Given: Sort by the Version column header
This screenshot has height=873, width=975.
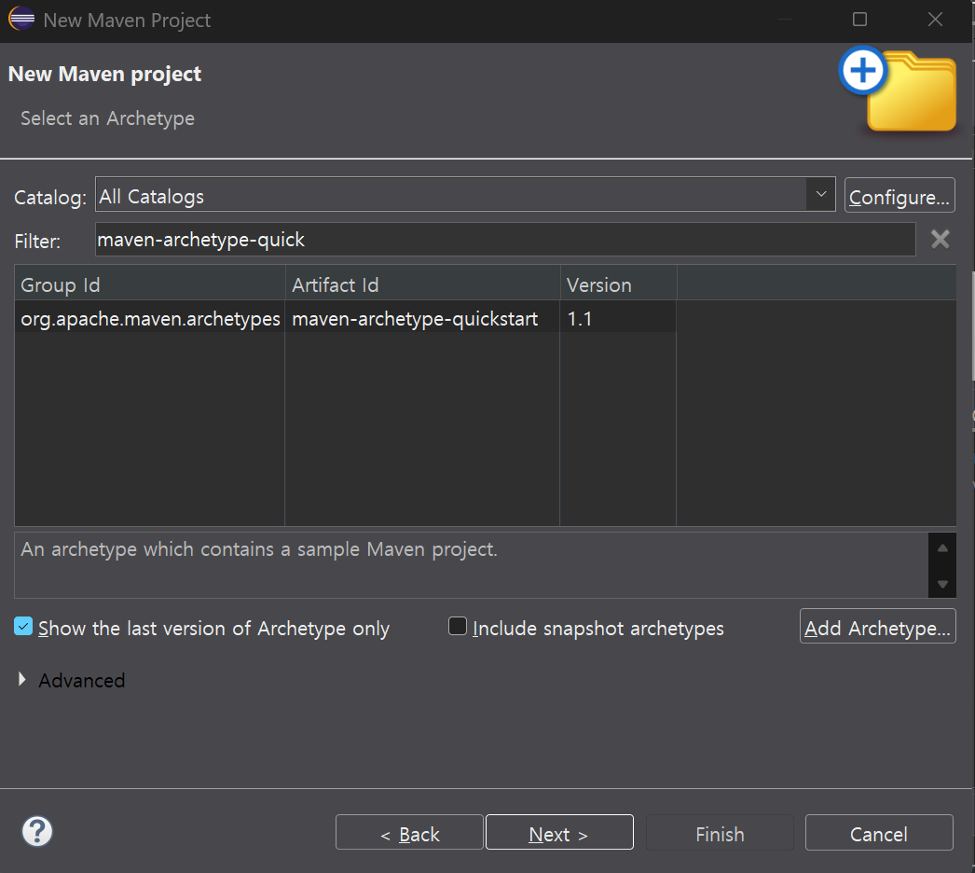Looking at the screenshot, I should (618, 284).
